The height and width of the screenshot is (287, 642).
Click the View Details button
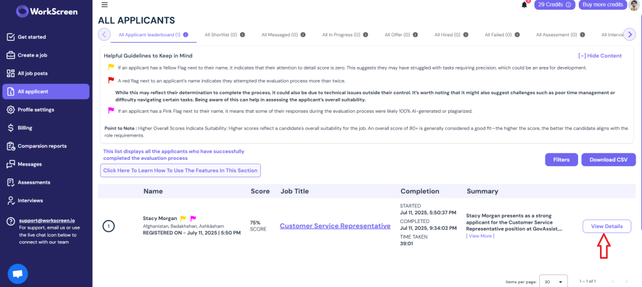tap(606, 226)
